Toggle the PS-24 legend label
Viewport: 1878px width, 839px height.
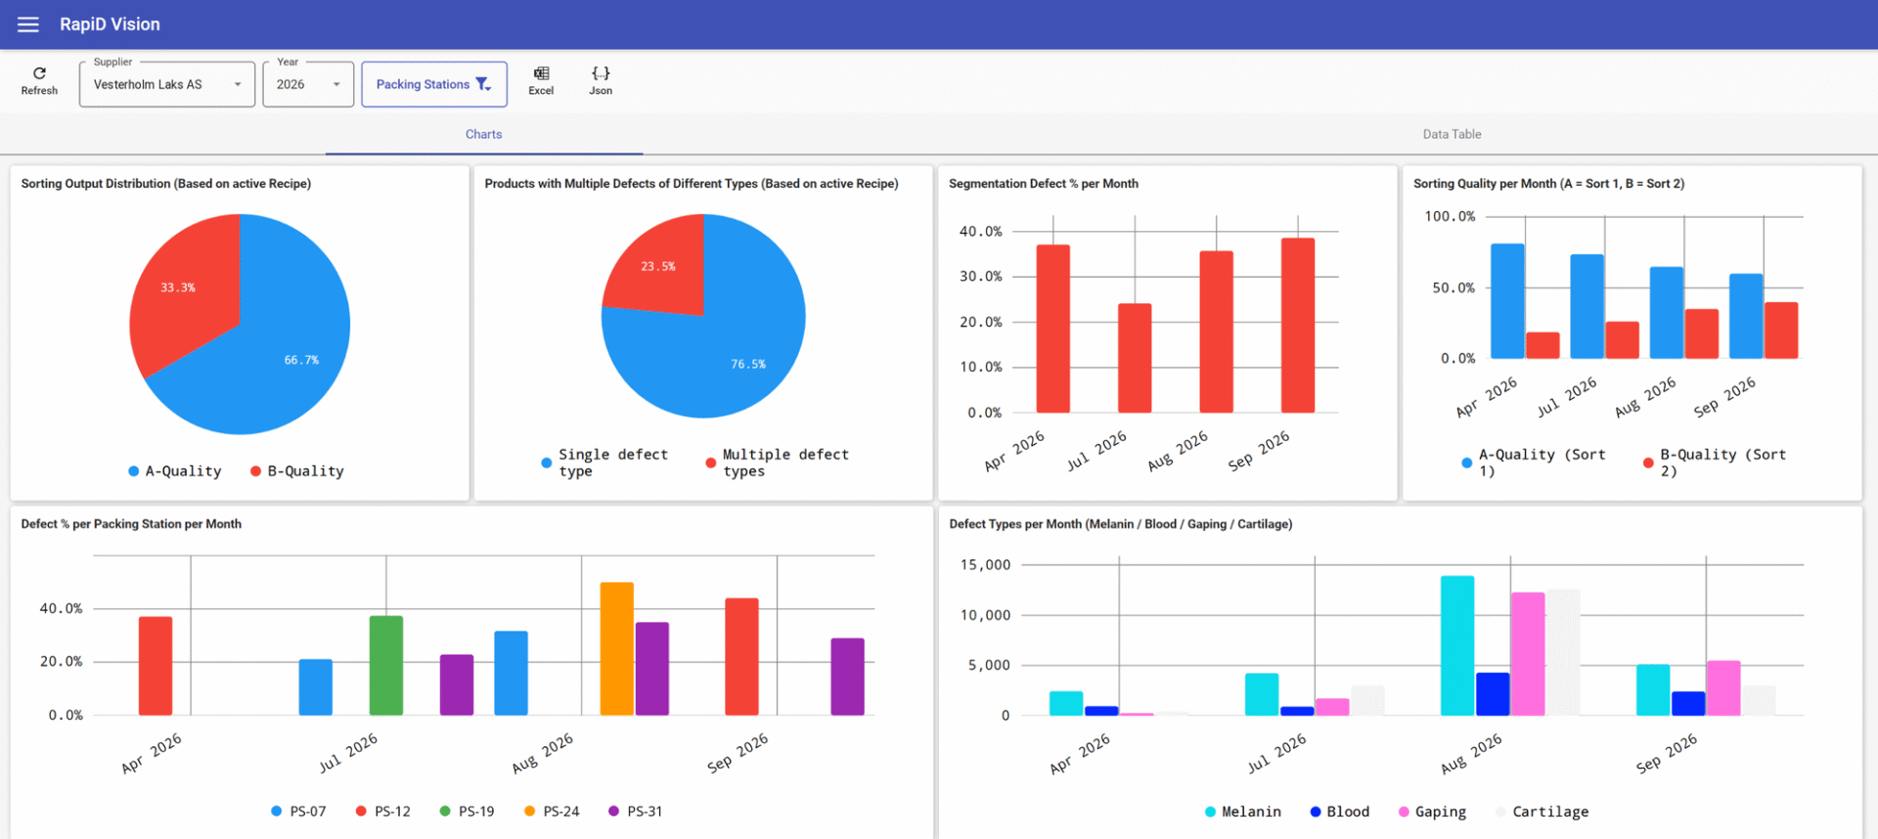tap(561, 812)
